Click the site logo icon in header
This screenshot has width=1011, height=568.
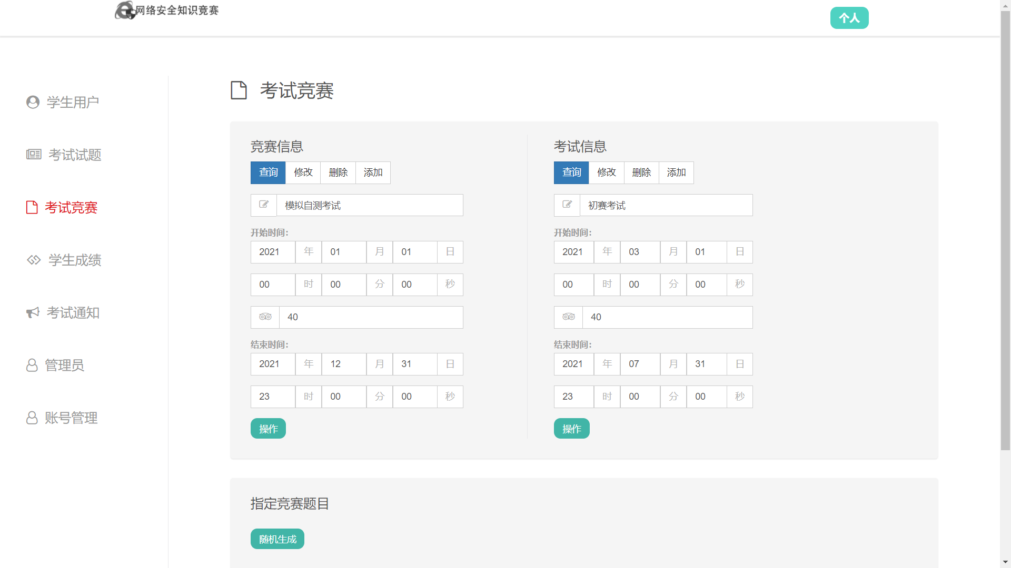[125, 10]
